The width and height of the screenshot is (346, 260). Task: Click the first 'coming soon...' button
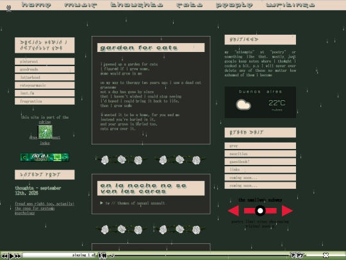tap(260, 178)
